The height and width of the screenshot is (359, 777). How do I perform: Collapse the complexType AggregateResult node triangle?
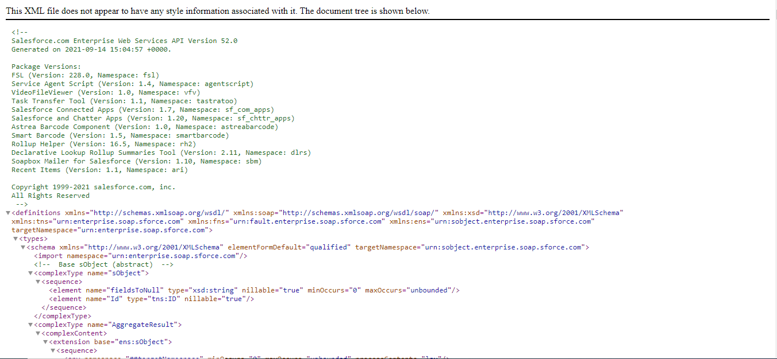click(x=30, y=325)
